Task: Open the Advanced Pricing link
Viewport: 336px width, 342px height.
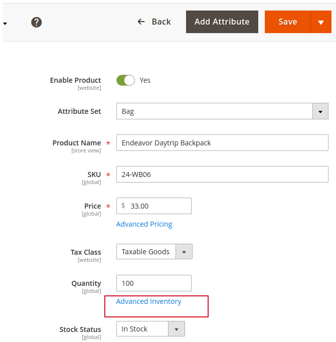Action: 144,224
